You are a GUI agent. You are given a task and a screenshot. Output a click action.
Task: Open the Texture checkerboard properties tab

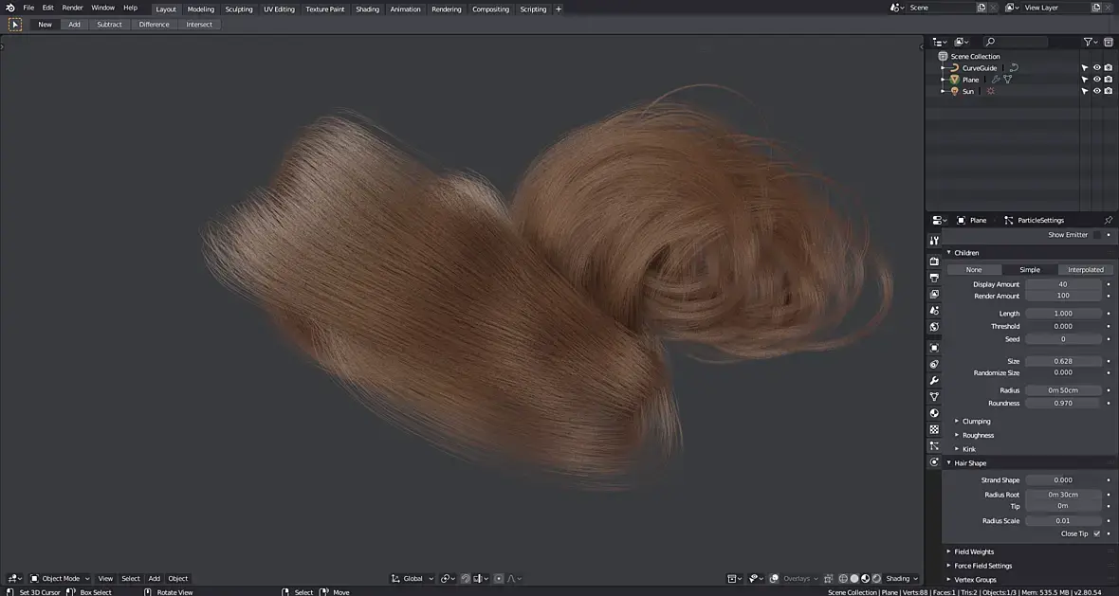pos(934,429)
